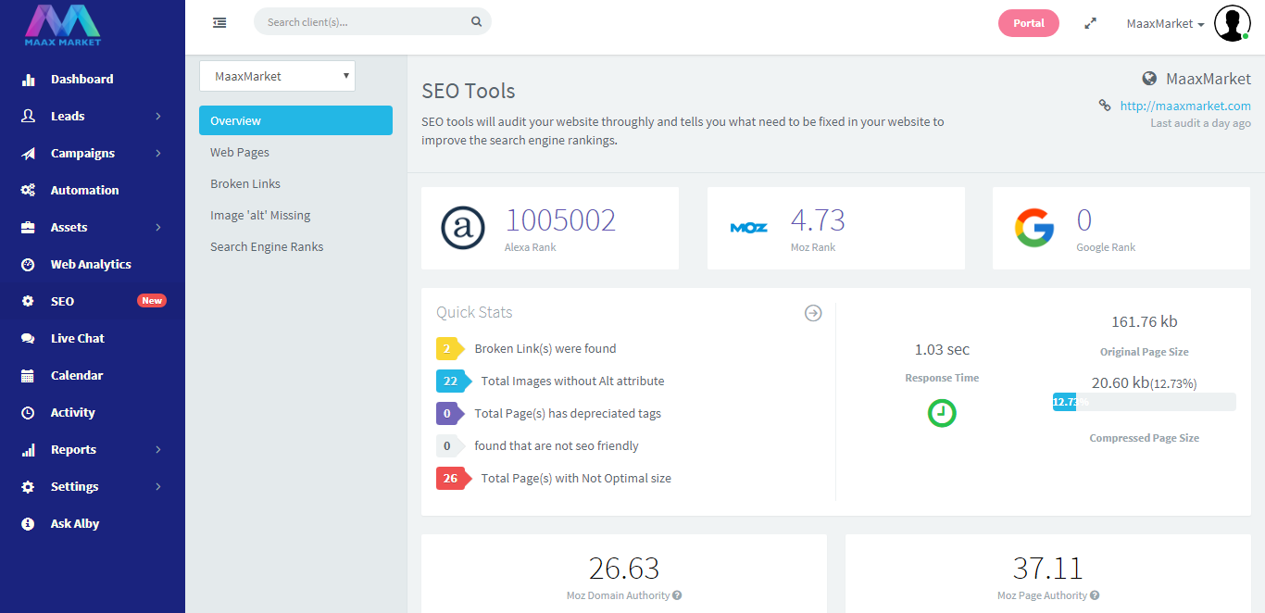Click 'Total Images without Alt attribute' text
Image resolution: width=1265 pixels, height=613 pixels.
pyautogui.click(x=572, y=381)
